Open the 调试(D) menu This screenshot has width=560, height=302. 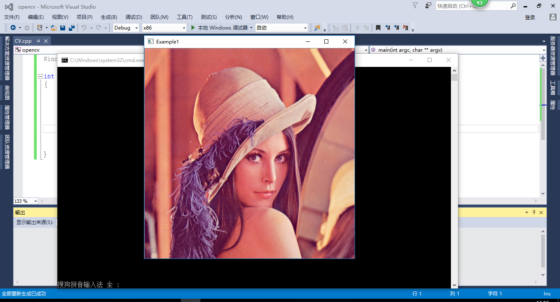134,17
